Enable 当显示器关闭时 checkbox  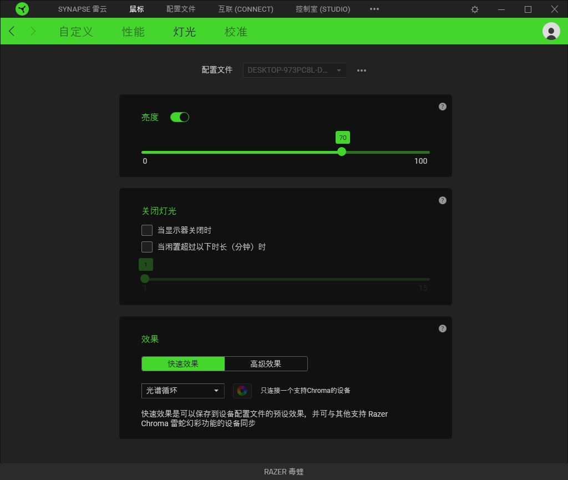[x=147, y=230]
